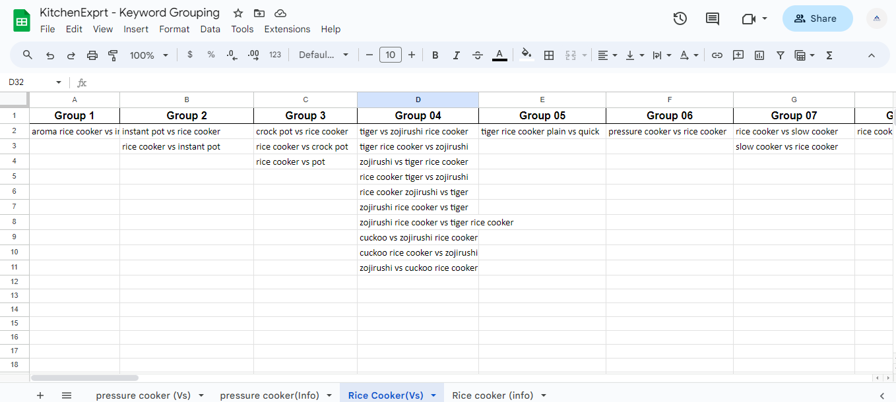Increase the font size
The width and height of the screenshot is (896, 402).
[x=412, y=55]
